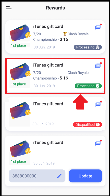Image resolution: width=110 pixels, height=196 pixels.
Task: Click the clock icon in Processing badge
Action: (x=97, y=47)
